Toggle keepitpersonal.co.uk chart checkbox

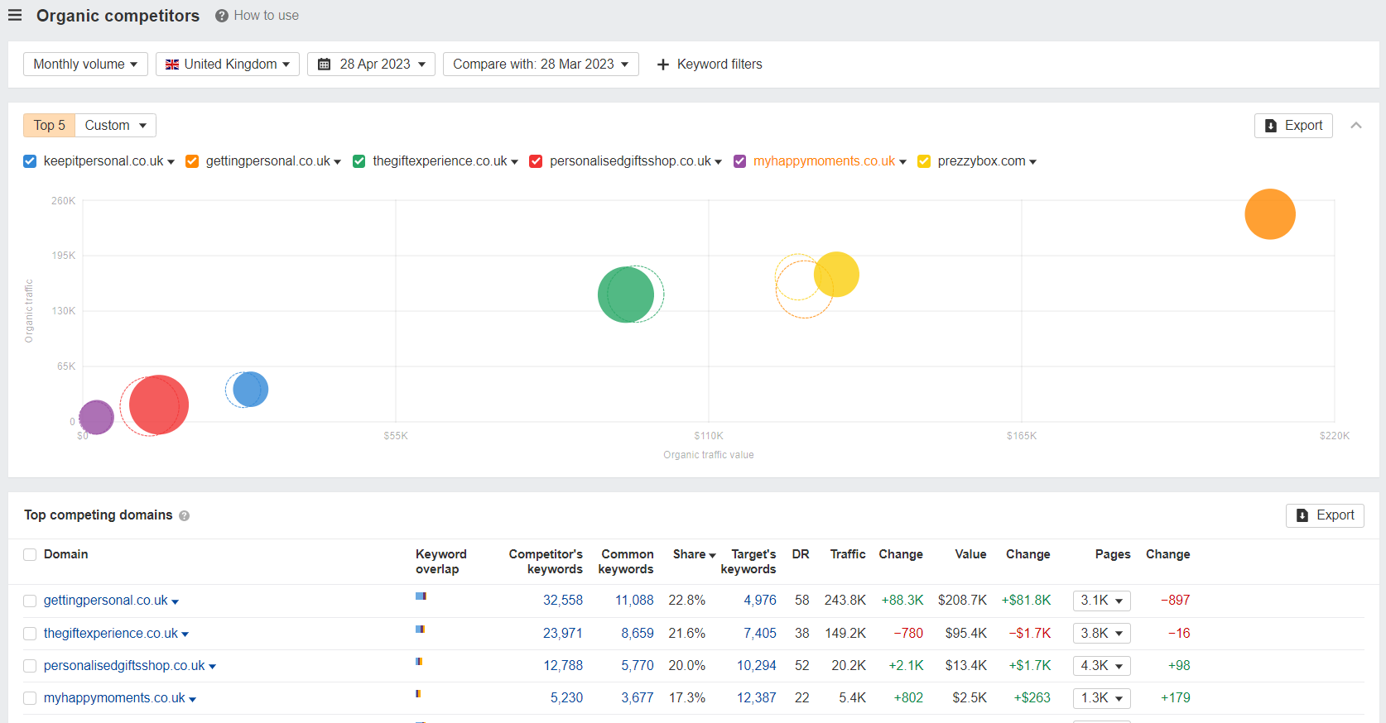(x=30, y=161)
